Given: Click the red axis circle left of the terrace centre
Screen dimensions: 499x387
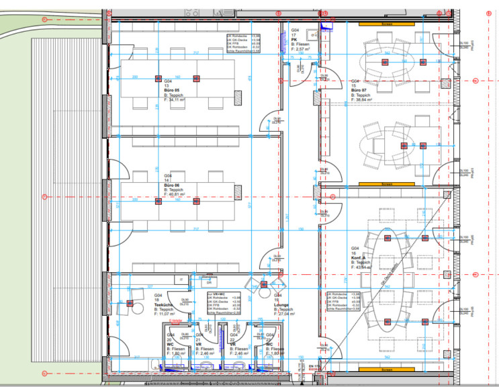Looking at the screenshot, I should click(44, 197).
